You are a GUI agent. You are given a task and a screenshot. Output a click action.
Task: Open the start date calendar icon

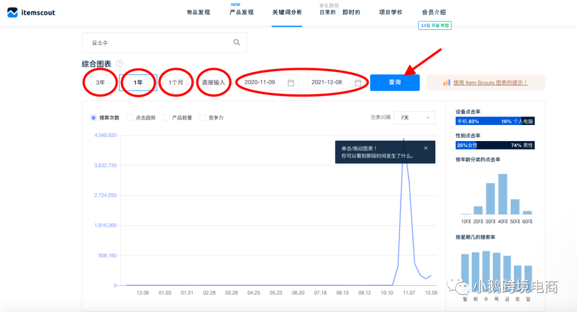point(291,82)
